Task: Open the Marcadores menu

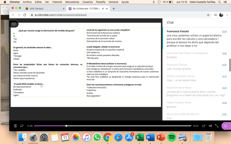Action: (72, 2)
